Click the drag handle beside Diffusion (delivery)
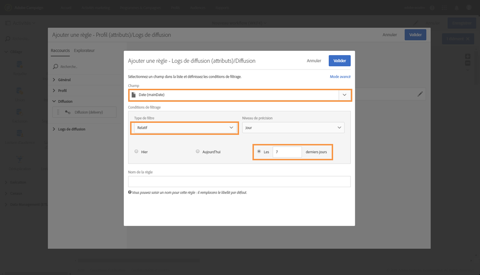 (x=59, y=112)
